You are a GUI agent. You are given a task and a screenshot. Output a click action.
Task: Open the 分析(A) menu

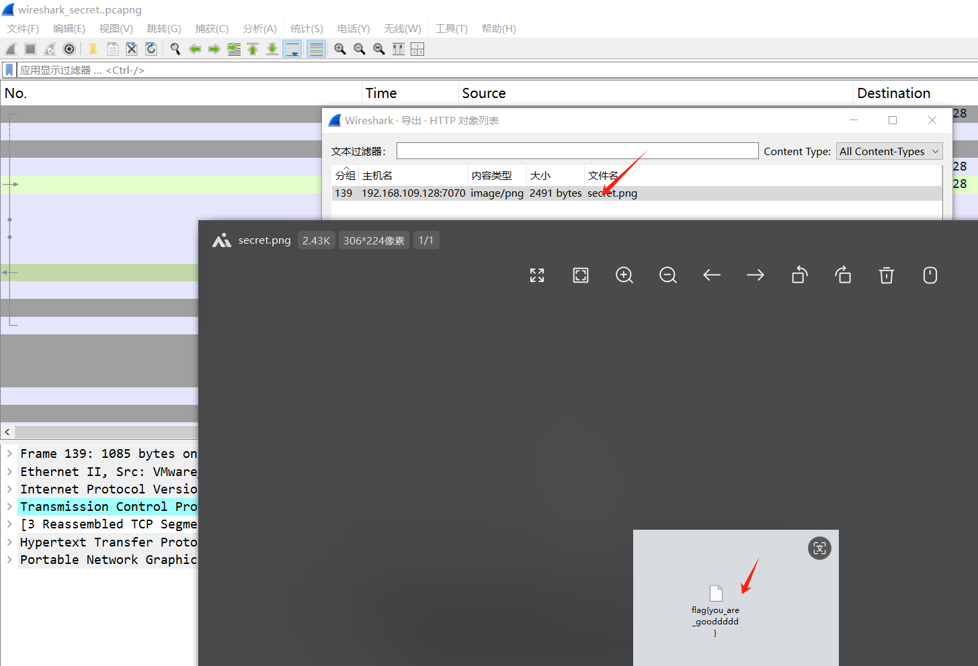259,29
